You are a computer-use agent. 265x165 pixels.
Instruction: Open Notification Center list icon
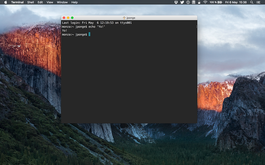[258, 2]
